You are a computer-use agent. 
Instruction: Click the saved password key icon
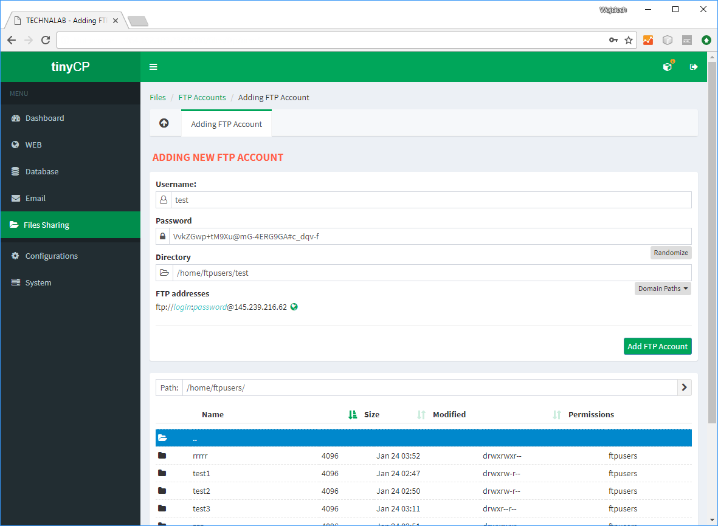point(613,40)
